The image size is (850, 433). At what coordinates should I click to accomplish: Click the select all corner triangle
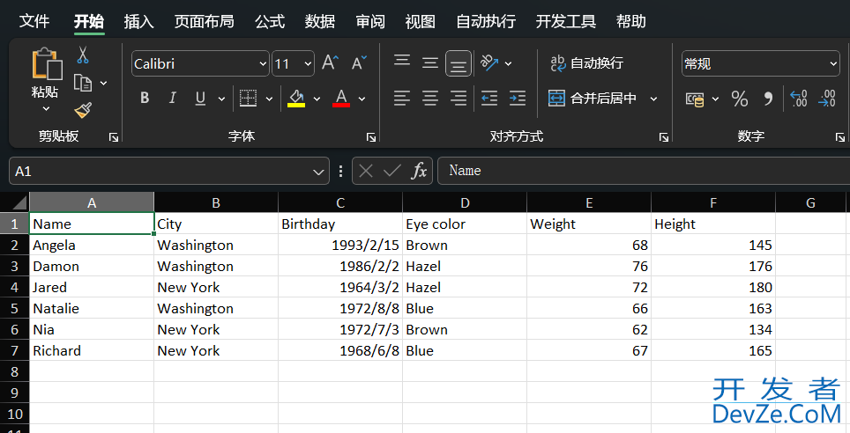click(19, 203)
